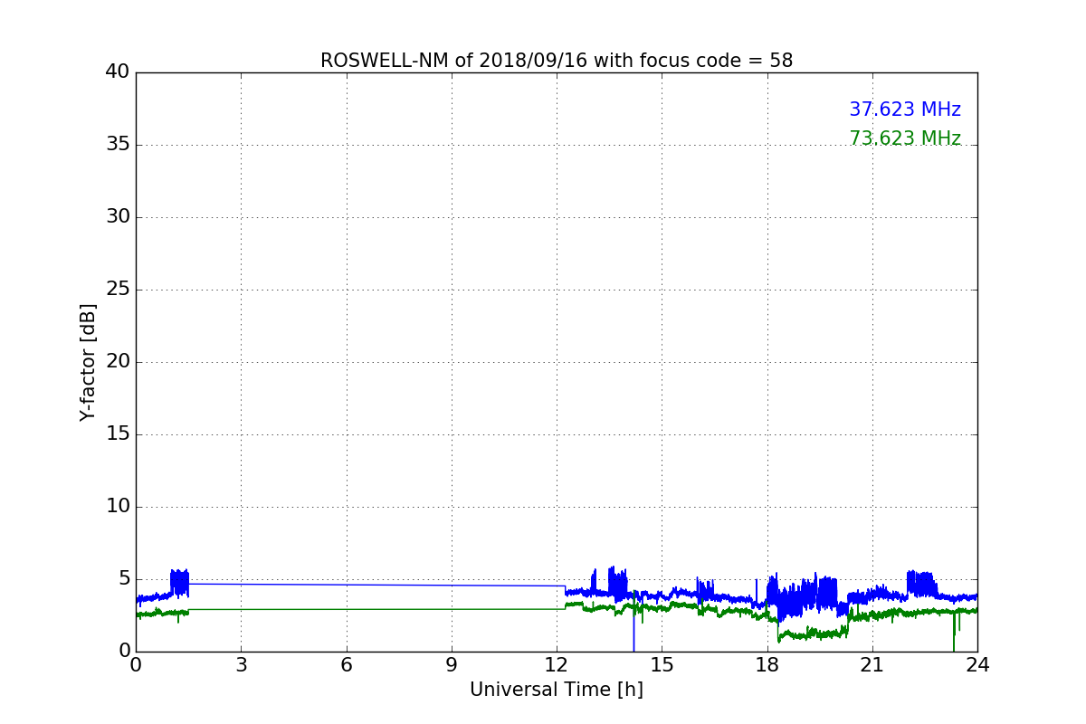Click the x-axis tick label 6

[346, 665]
